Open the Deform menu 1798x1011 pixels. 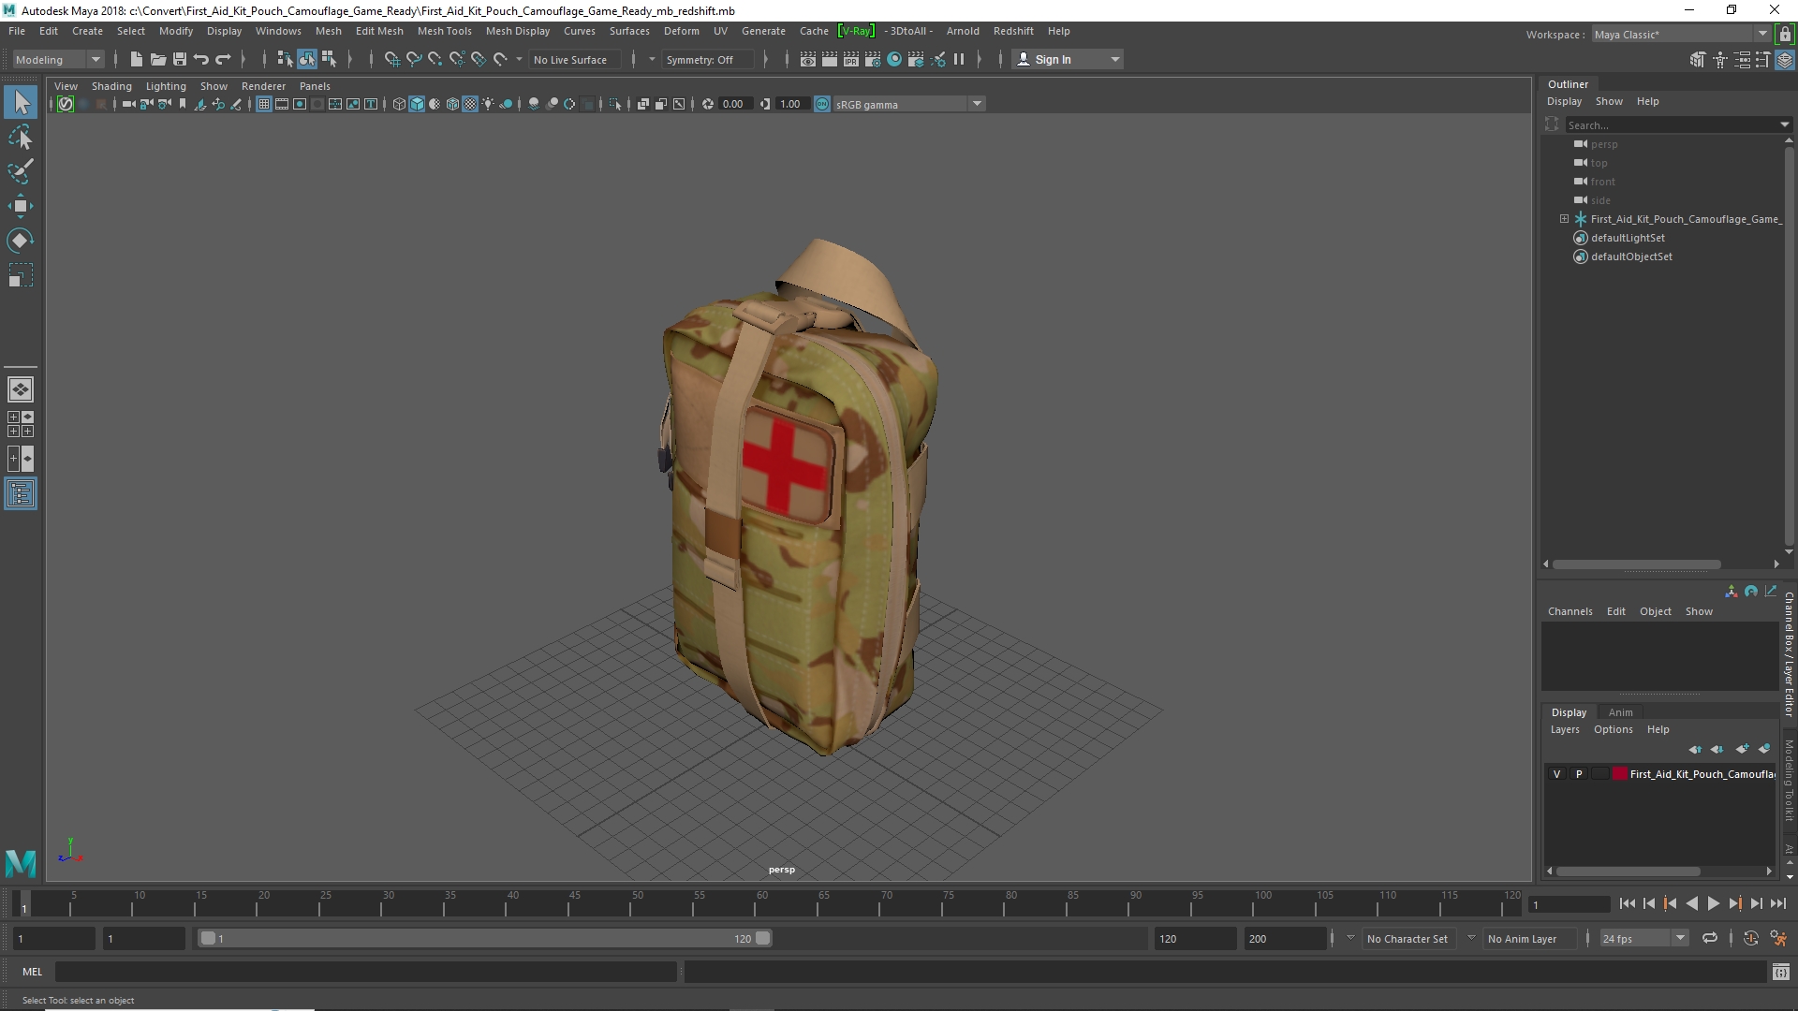coord(681,31)
